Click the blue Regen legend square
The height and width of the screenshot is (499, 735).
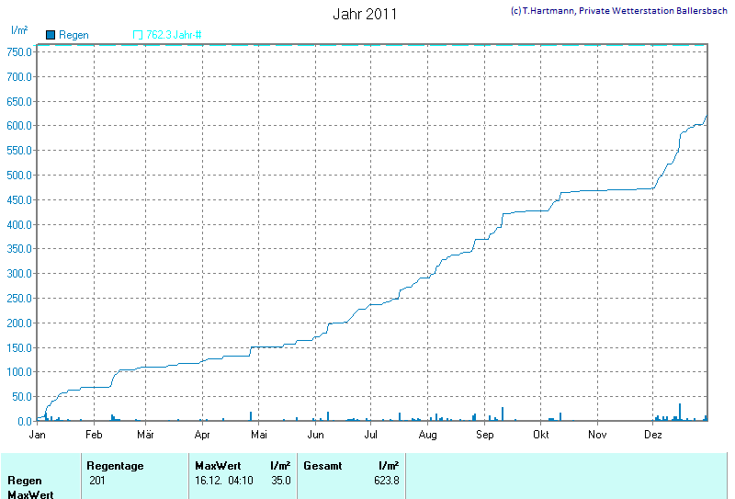(51, 35)
